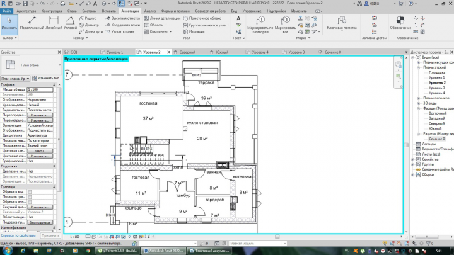Select the Пометочное облако tool
Image resolution: width=454 pixels, height=255 pixels.
click(x=202, y=18)
